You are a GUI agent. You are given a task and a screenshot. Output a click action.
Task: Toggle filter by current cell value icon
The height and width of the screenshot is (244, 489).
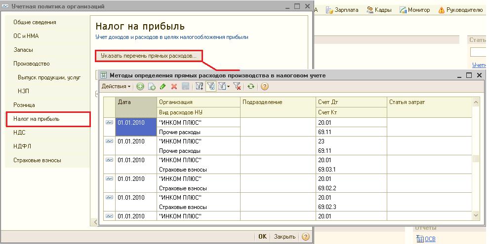pos(211,87)
